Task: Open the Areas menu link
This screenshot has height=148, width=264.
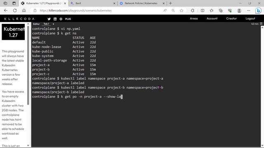Action: (194, 18)
